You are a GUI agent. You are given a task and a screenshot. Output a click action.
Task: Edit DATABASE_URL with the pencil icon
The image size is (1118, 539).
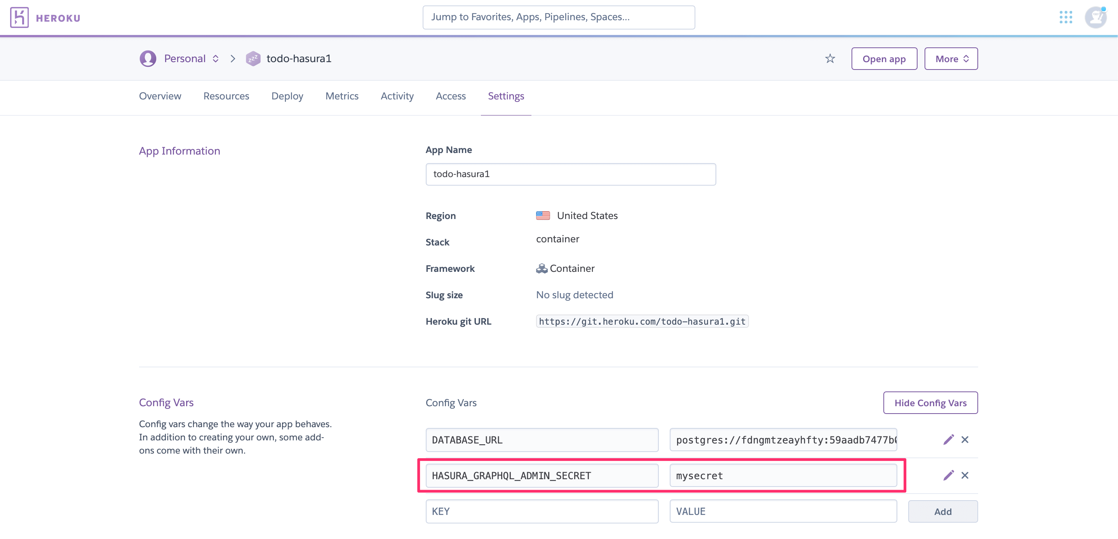tap(948, 440)
